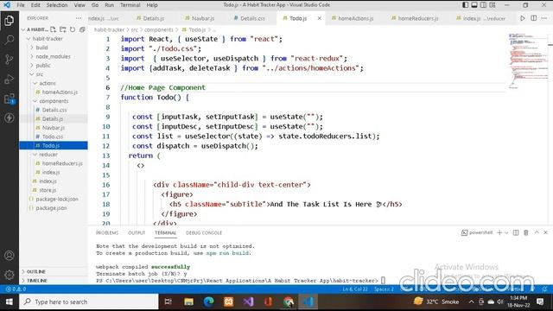The image size is (553, 311).
Task: Open the File menu
Action: [21, 5]
